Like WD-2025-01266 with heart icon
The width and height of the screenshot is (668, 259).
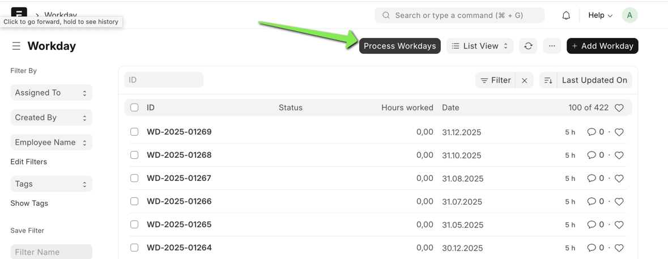(619, 201)
